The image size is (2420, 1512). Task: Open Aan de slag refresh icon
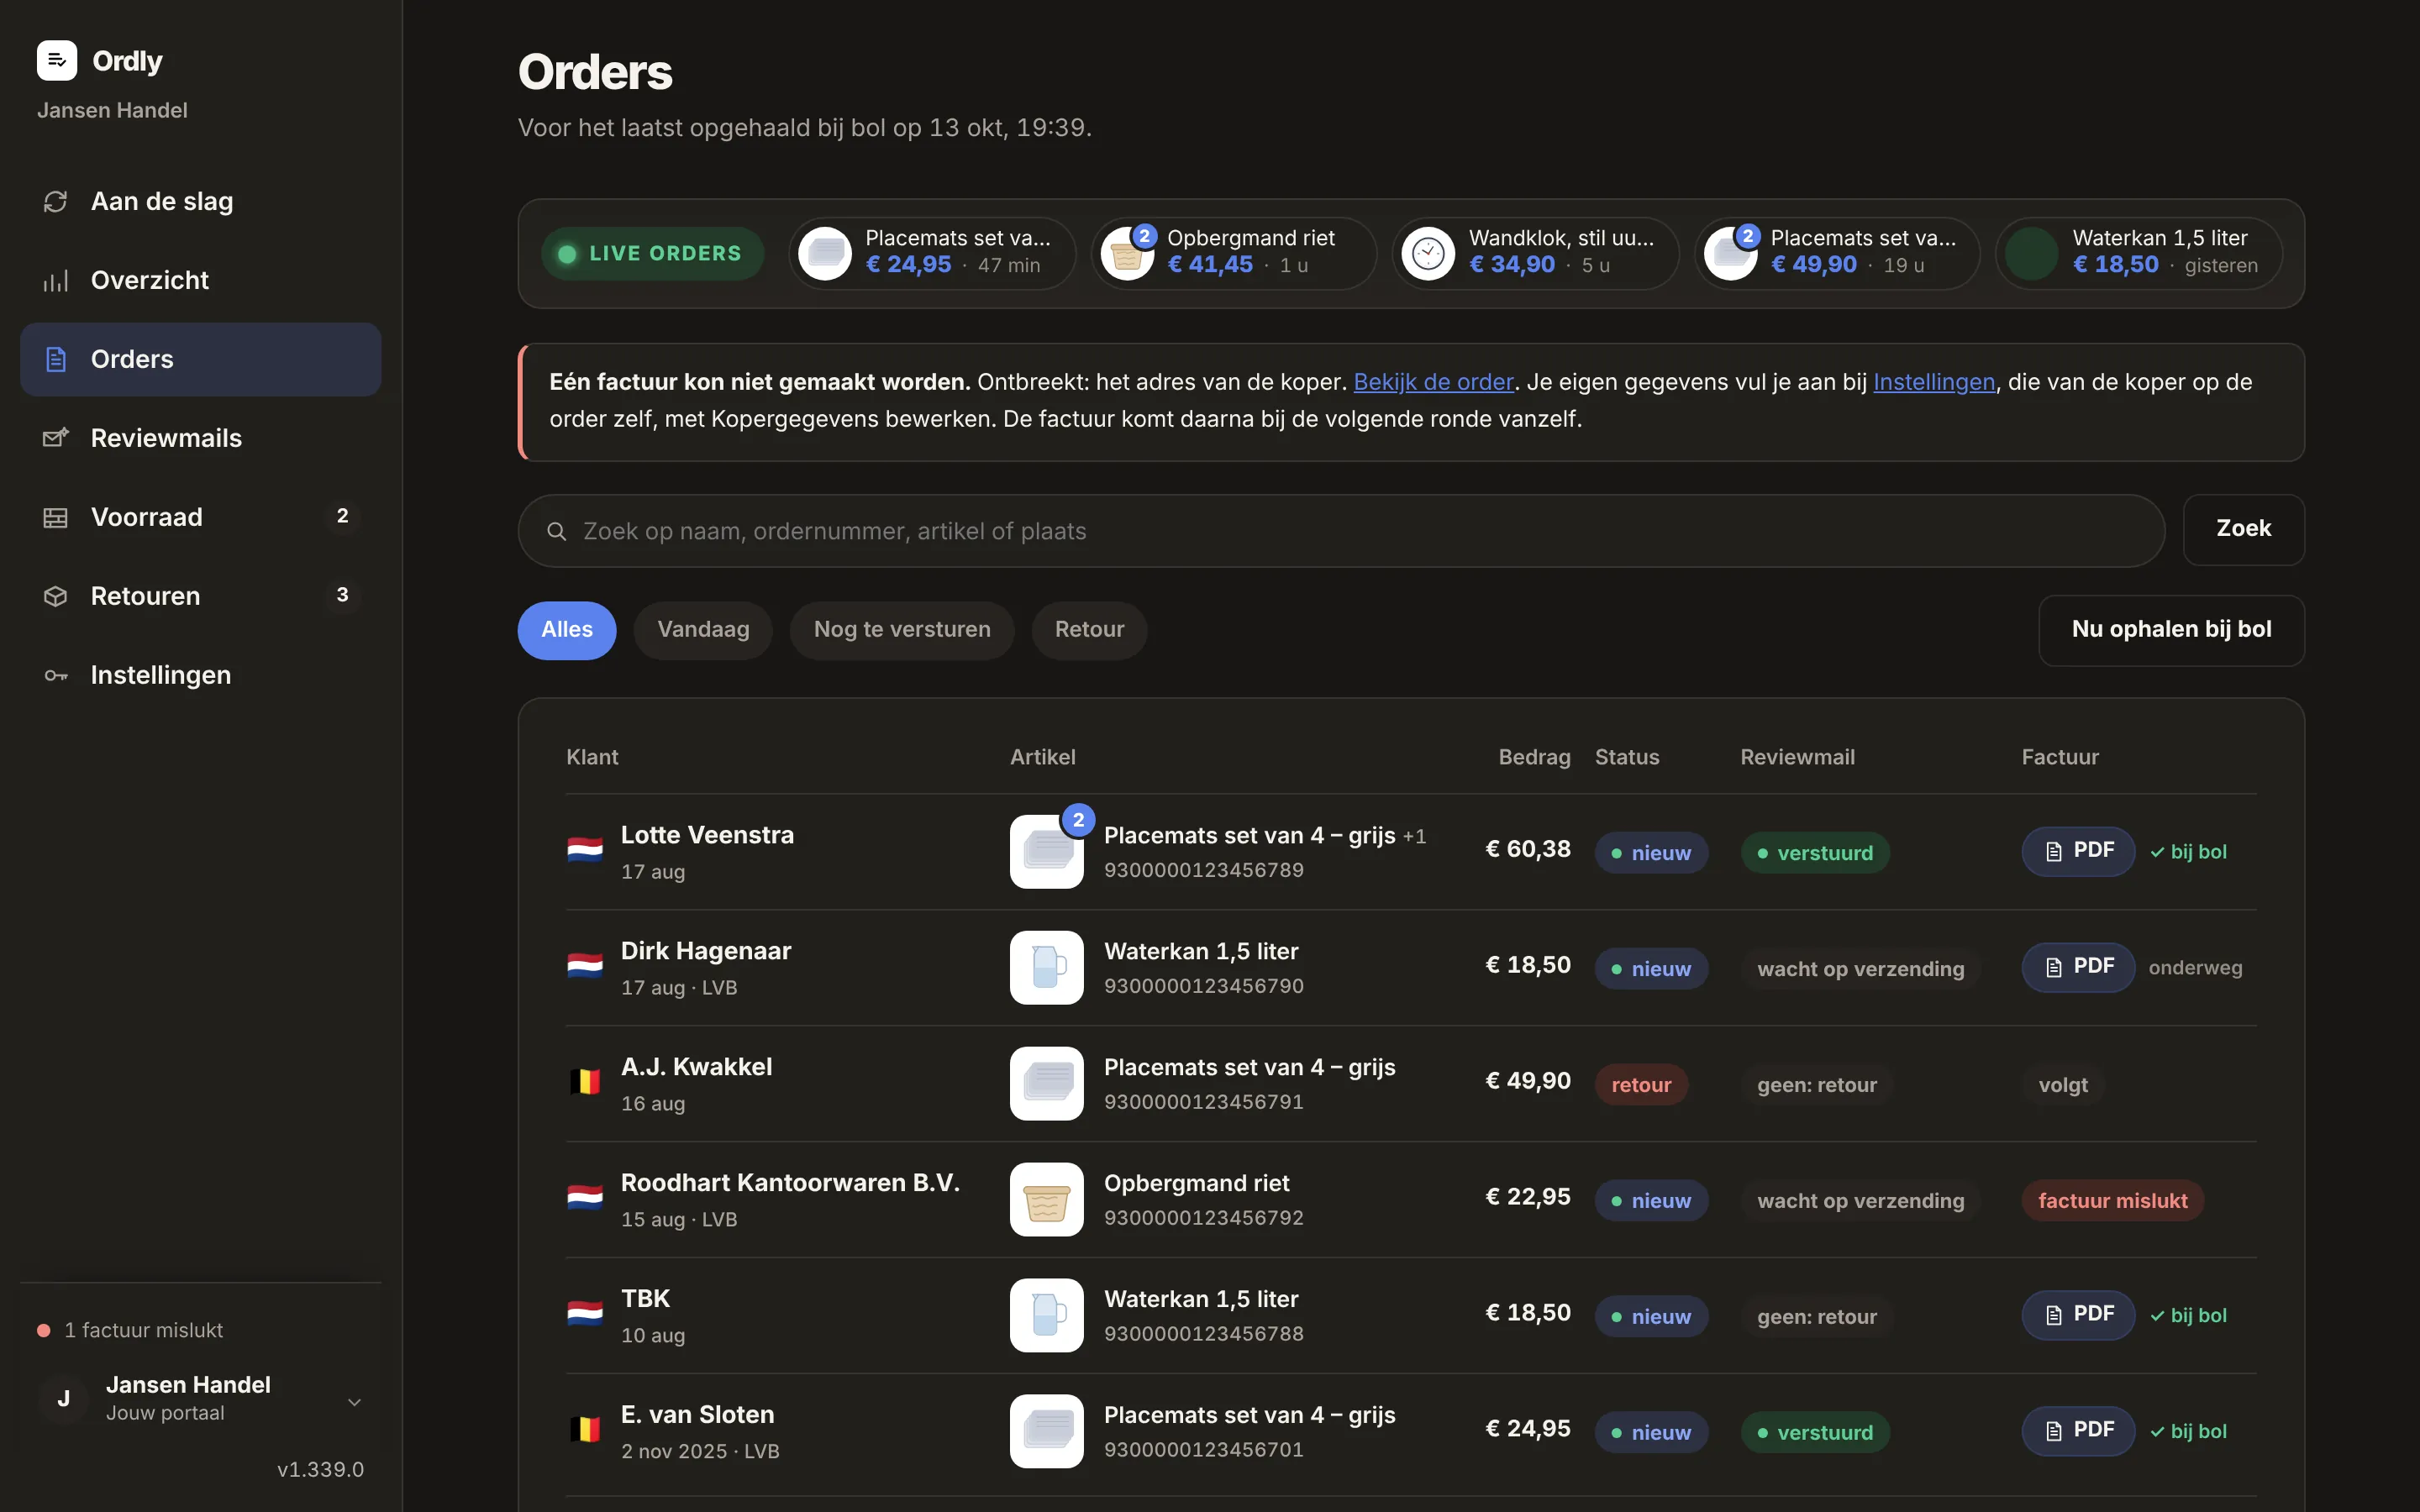56,201
